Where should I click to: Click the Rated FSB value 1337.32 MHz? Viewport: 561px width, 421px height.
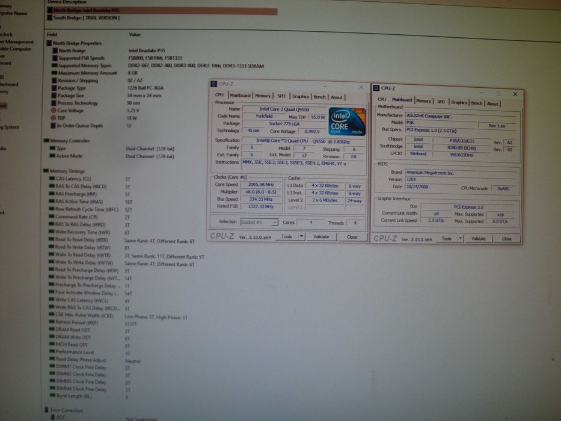pyautogui.click(x=261, y=206)
